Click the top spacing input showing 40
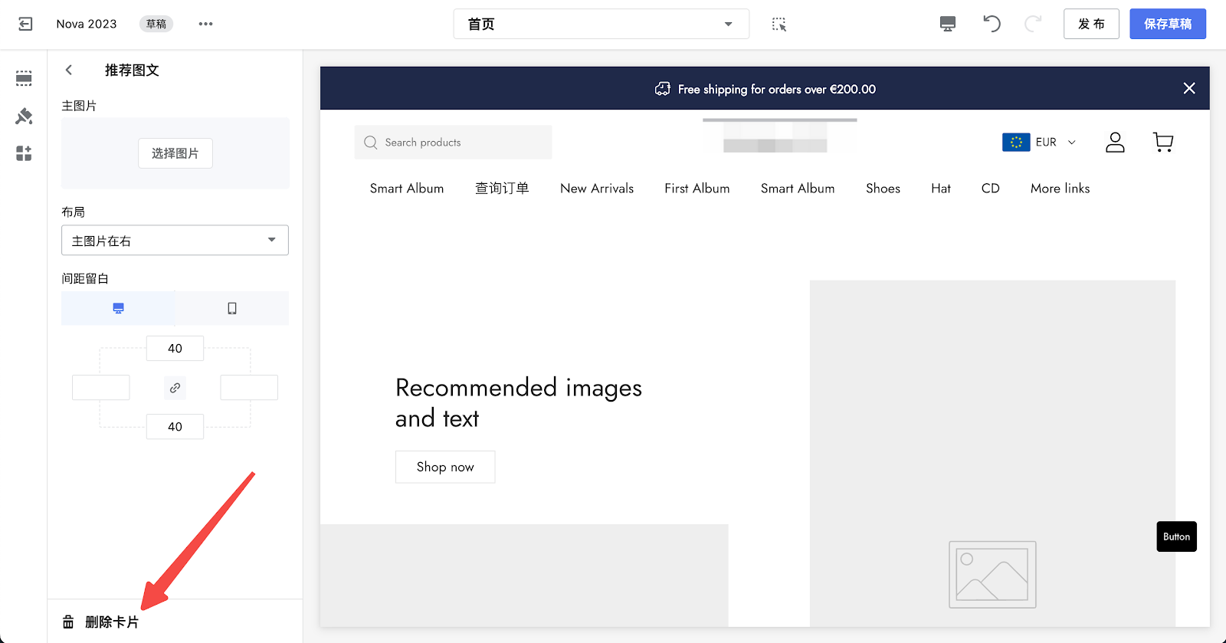The height and width of the screenshot is (643, 1226). [175, 349]
